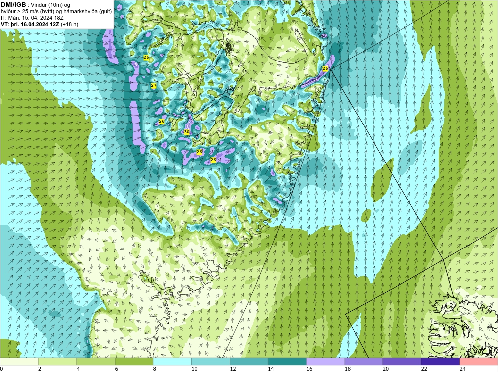Click the yellow gust label reading 27
Image resolution: width=498 pixels, height=372 pixels.
[154, 86]
